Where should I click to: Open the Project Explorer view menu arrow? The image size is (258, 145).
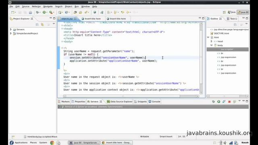[54, 24]
